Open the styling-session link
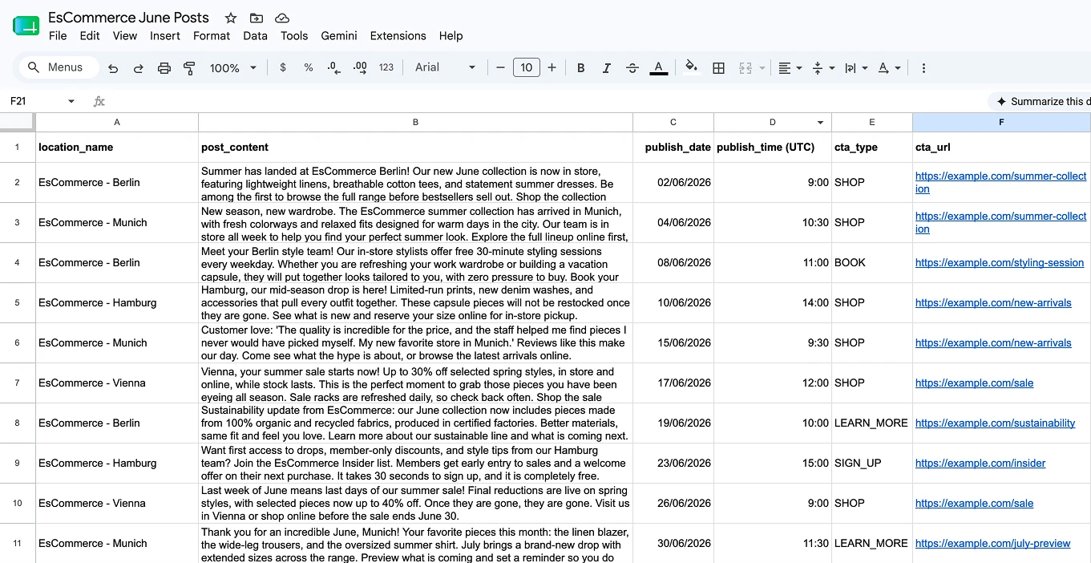The width and height of the screenshot is (1091, 563). pyautogui.click(x=1000, y=262)
